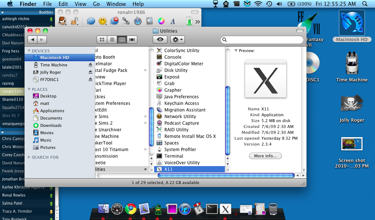This screenshot has height=220, width=375.
Task: Select Grapher in the Utilities column
Action: 173,90
